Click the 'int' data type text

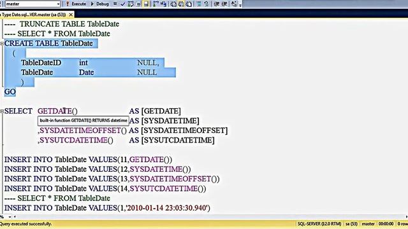84,63
